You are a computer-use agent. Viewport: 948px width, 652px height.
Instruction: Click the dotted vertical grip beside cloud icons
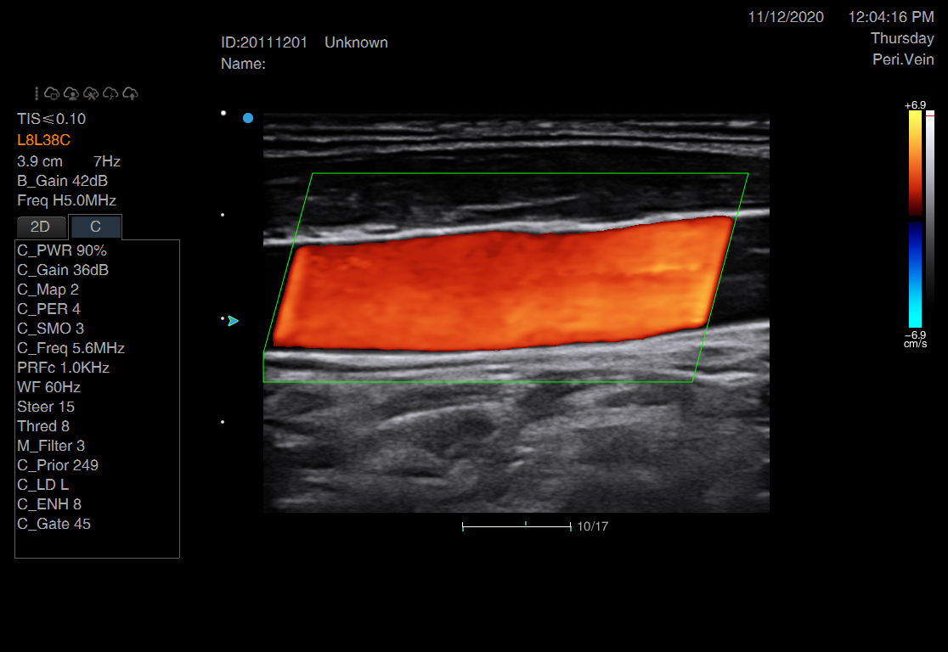(x=37, y=93)
